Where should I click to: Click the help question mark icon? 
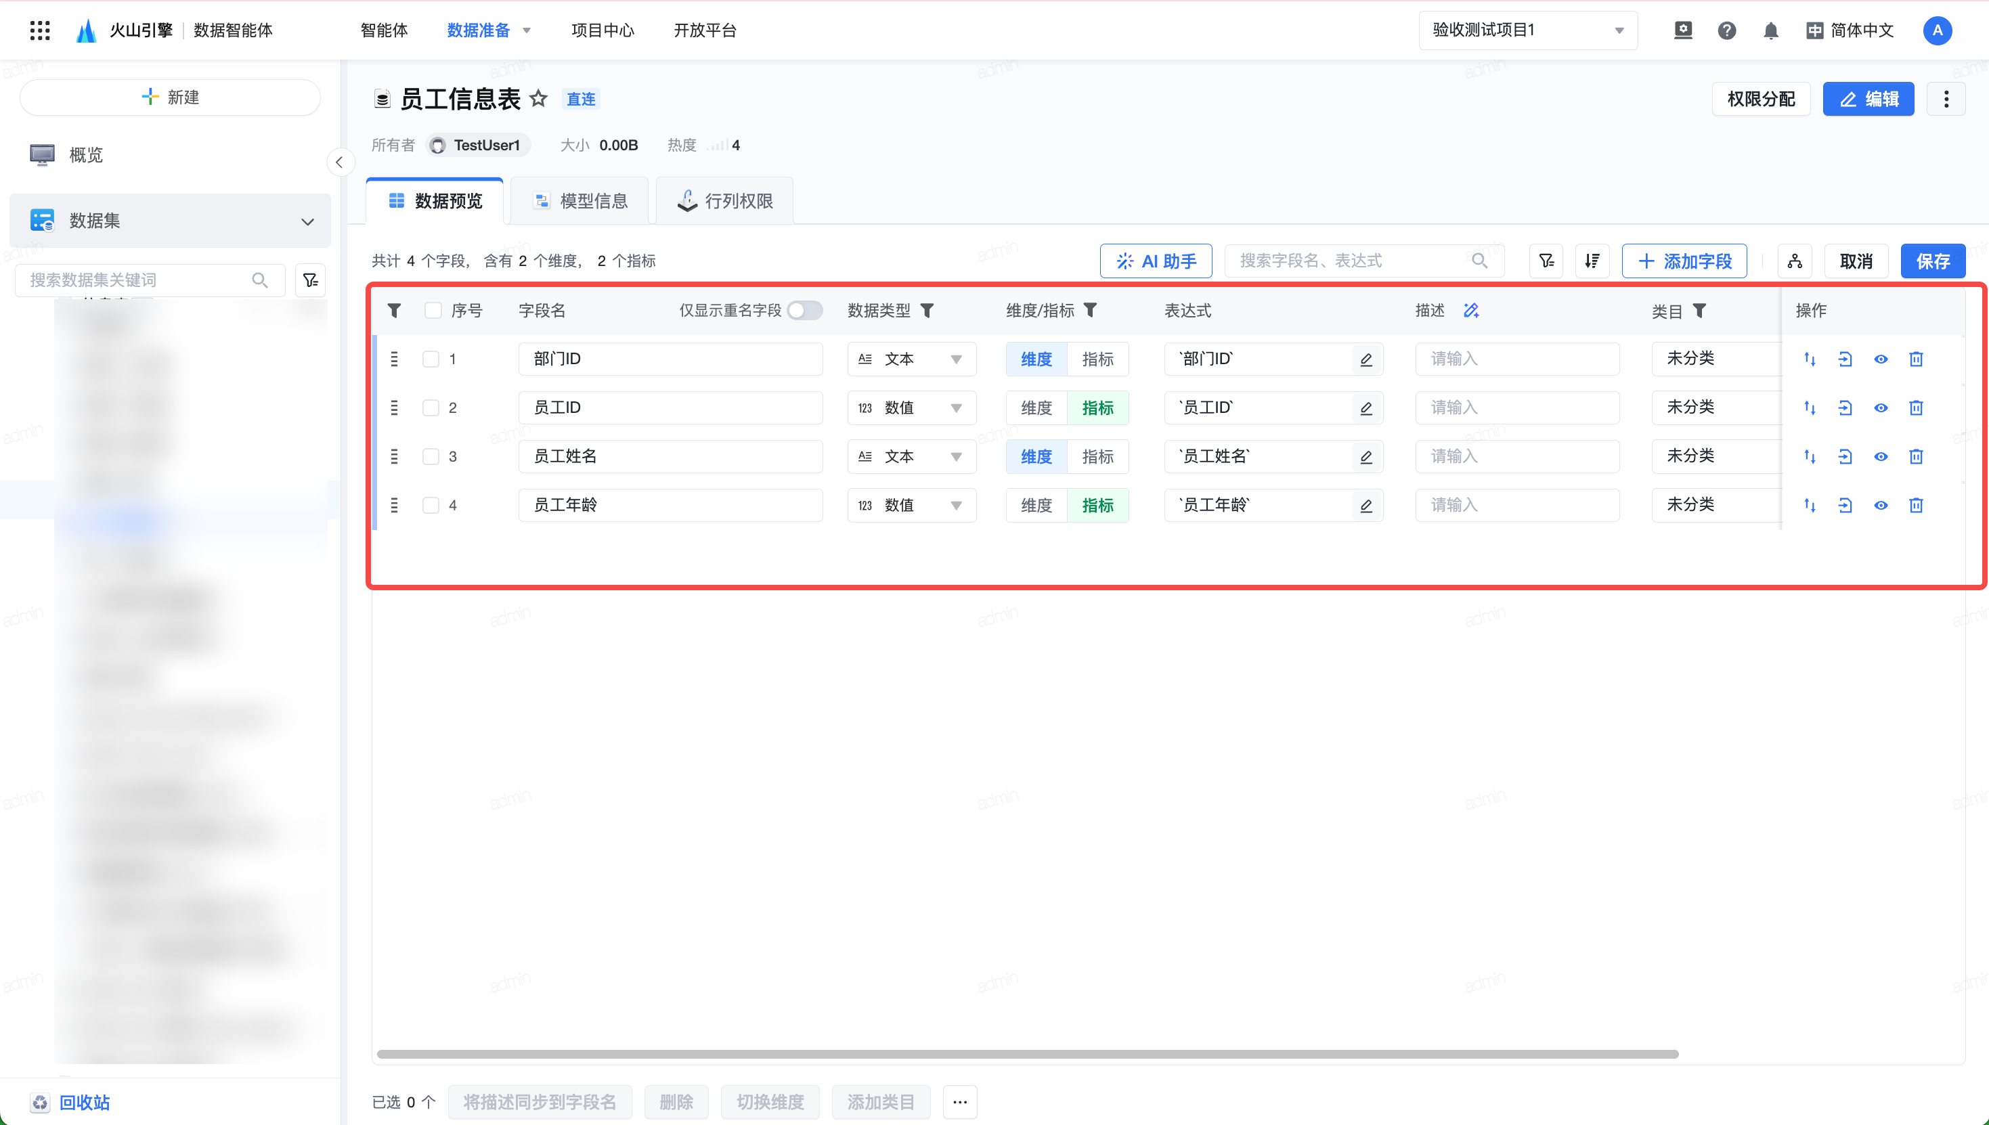pyautogui.click(x=1726, y=31)
